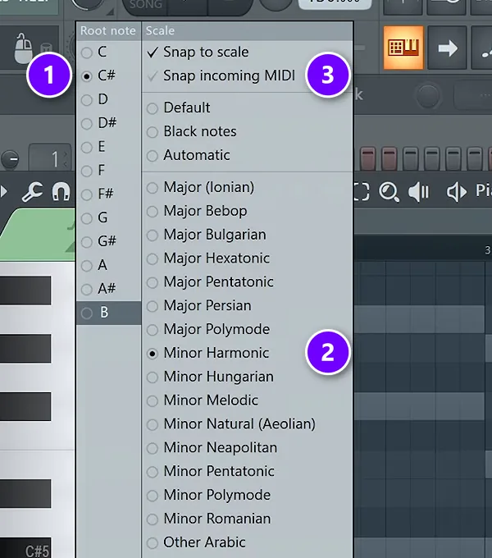Toggle Snap incoming MIDI option
This screenshot has width=492, height=558.
tap(247, 75)
